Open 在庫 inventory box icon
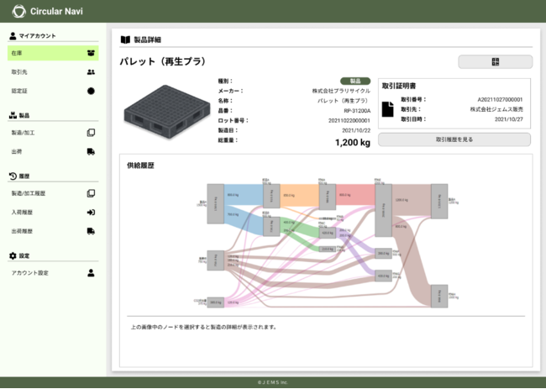Viewport: 546px width, 389px height. click(91, 53)
